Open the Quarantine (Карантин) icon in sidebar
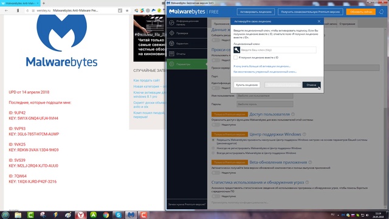The height and width of the screenshot is (219, 389). [171, 43]
